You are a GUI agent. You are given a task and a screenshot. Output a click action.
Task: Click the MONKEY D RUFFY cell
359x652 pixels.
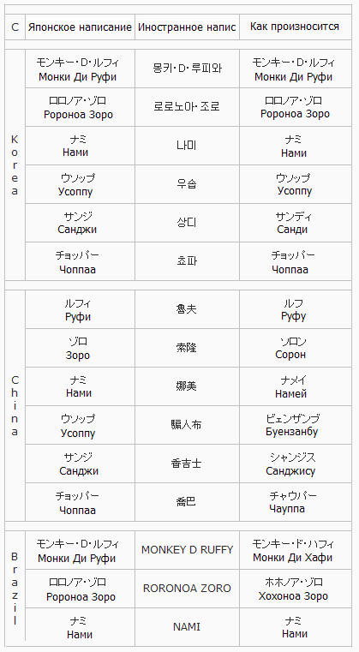coord(187,550)
